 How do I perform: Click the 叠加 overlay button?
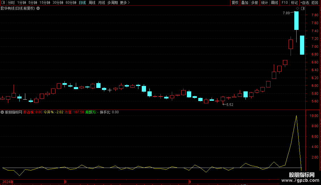click(245, 3)
